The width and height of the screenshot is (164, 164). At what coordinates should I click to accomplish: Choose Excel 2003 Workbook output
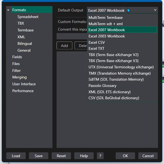coord(122,36)
